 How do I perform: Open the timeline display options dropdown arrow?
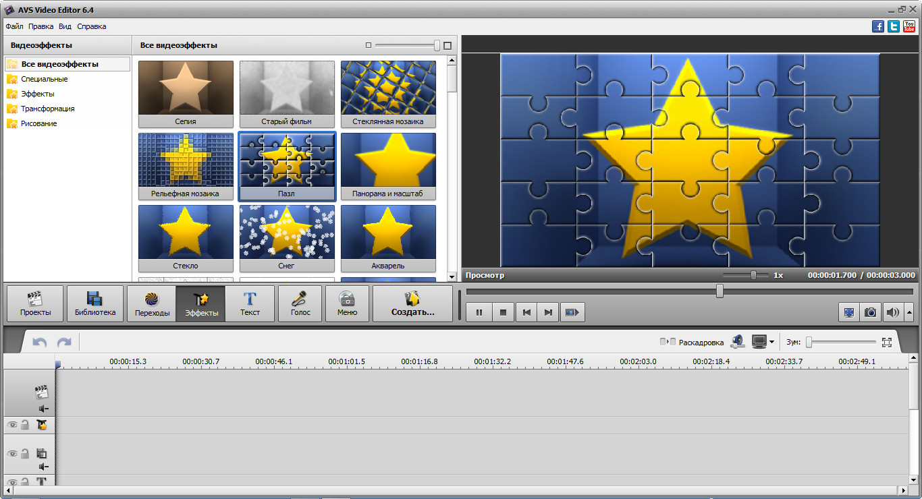[x=772, y=343]
